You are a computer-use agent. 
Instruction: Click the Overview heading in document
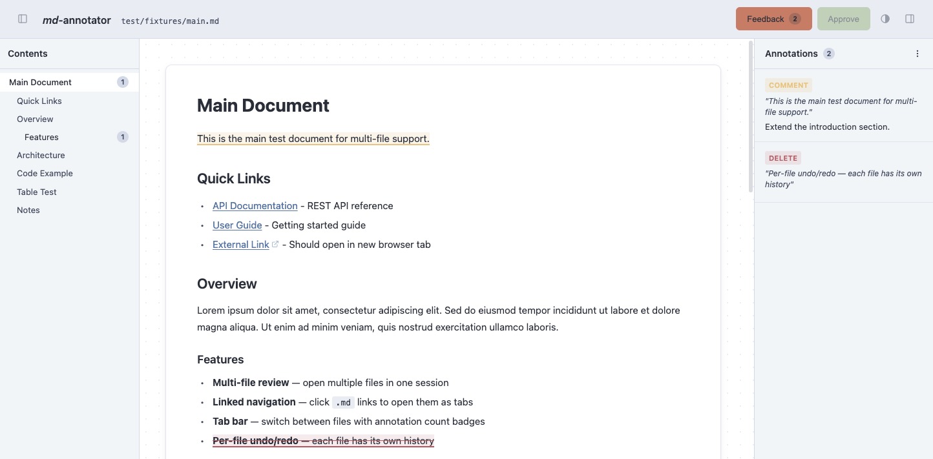227,283
